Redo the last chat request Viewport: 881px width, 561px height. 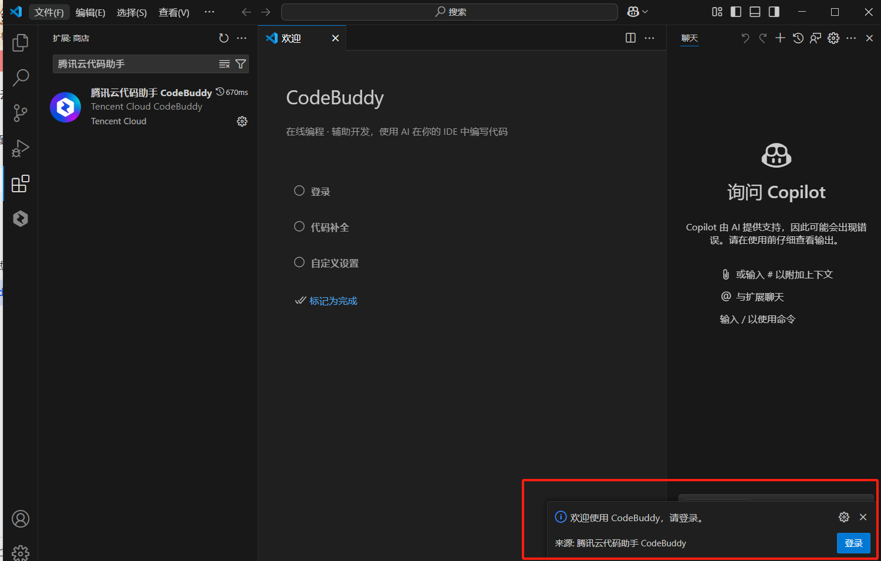tap(763, 38)
